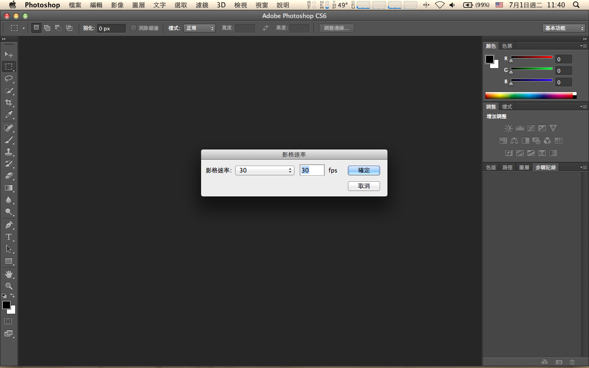Select the Healing Brush tool
Image resolution: width=589 pixels, height=368 pixels.
tap(9, 127)
